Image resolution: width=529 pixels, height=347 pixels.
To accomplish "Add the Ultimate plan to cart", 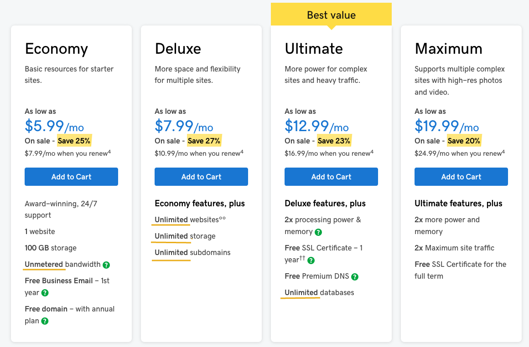I will coord(331,177).
